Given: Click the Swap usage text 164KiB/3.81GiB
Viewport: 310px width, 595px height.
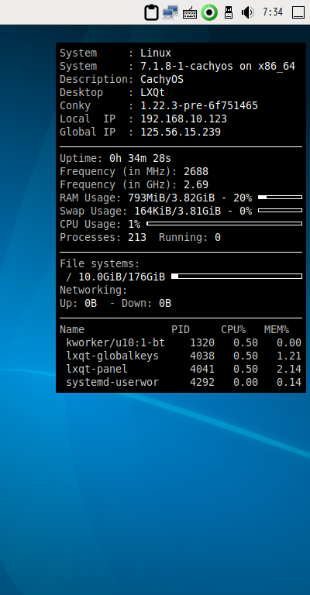Looking at the screenshot, I should (x=177, y=211).
